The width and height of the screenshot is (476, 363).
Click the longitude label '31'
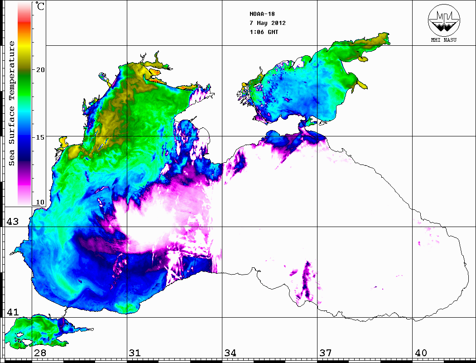(135, 353)
